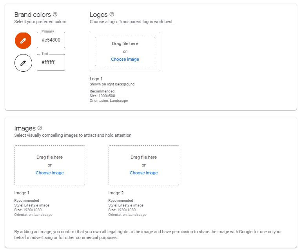Screen dimensions: 301x250
Task: Open the white Text color eyedropper picker
Action: click(23, 63)
